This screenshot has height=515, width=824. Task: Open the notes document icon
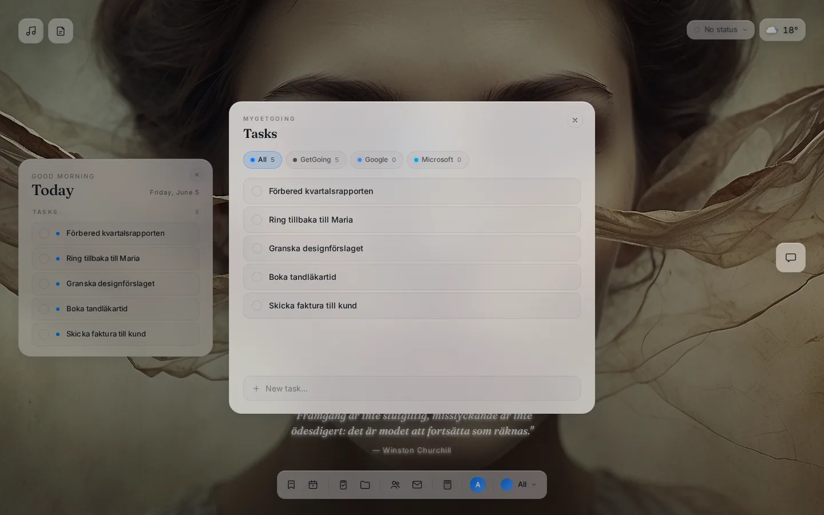click(x=61, y=31)
